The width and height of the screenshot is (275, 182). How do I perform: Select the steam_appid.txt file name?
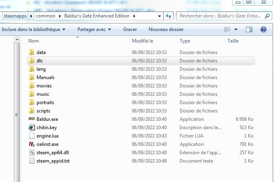click(x=53, y=161)
